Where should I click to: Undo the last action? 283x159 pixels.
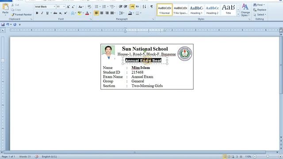(8, 25)
